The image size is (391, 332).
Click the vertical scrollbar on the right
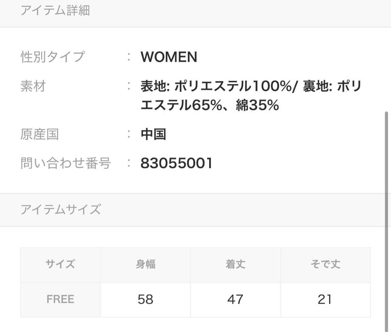coord(386,217)
